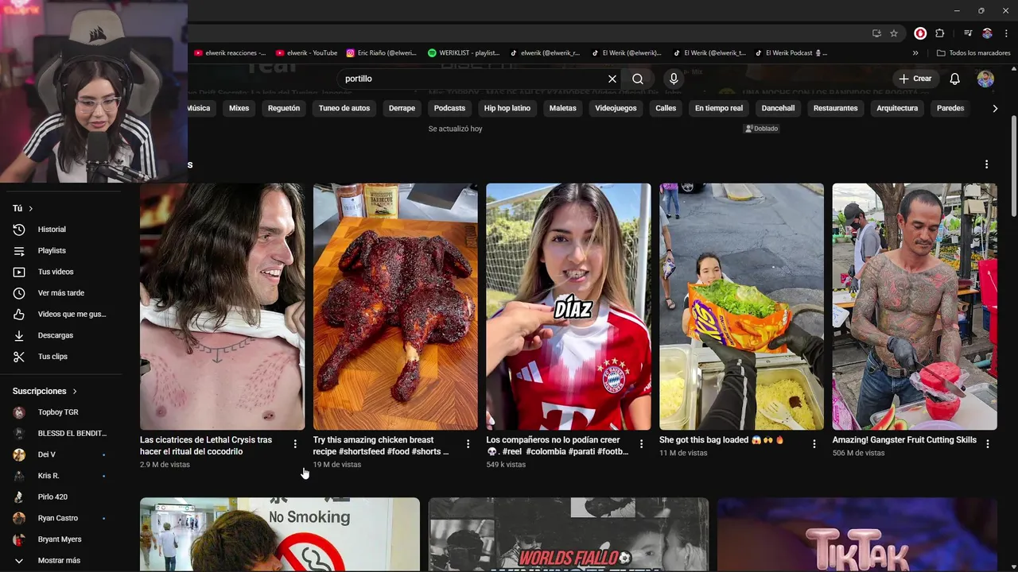Open the notifications bell
The height and width of the screenshot is (572, 1018).
[954, 79]
